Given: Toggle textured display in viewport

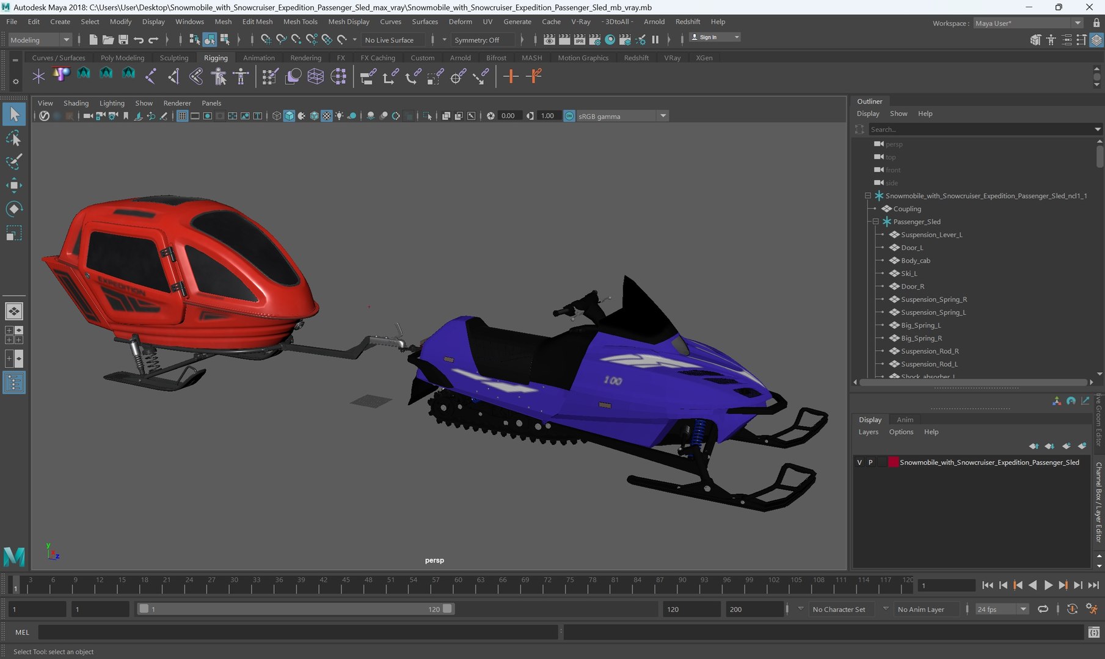Looking at the screenshot, I should [x=327, y=116].
